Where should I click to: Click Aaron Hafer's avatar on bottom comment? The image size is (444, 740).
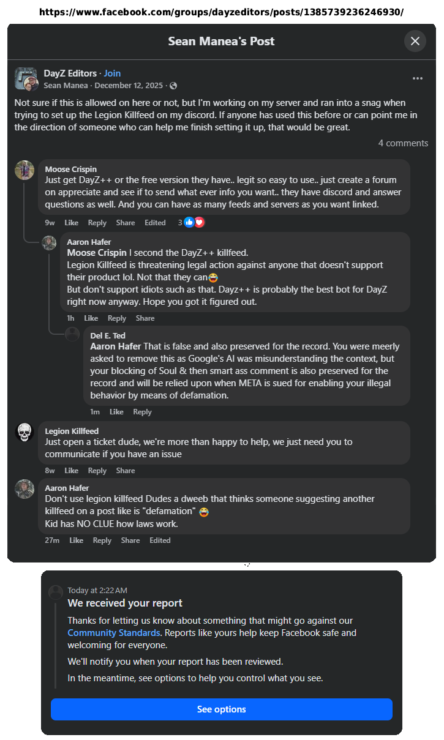click(24, 489)
